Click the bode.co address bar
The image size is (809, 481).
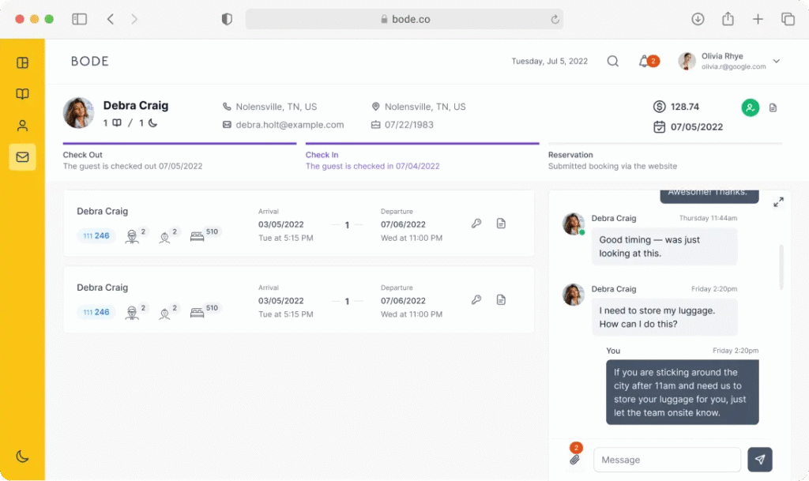pyautogui.click(x=404, y=19)
